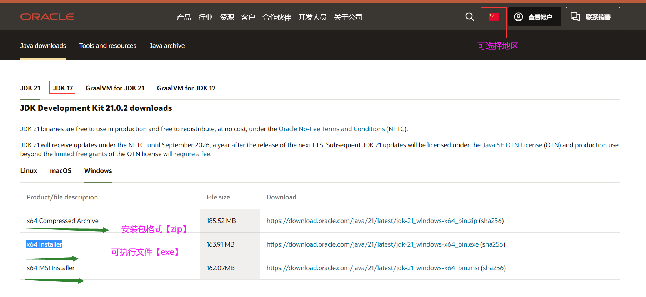The width and height of the screenshot is (646, 297).
Task: Open the limited free grants link
Action: [x=81, y=154]
